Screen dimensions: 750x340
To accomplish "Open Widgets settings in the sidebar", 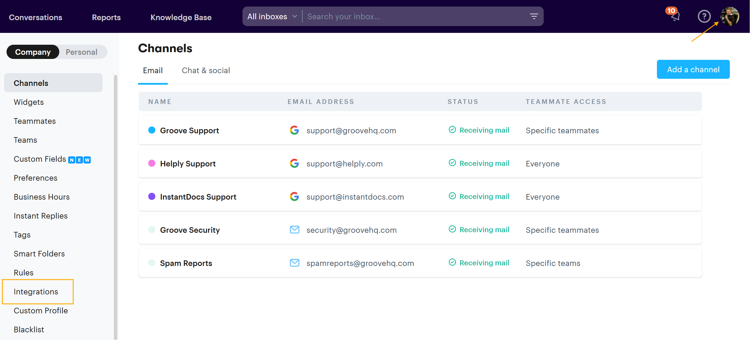I will pos(29,102).
